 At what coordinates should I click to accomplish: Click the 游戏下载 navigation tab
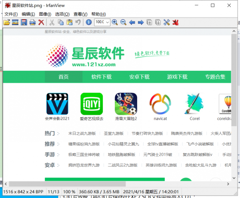[x=177, y=77]
